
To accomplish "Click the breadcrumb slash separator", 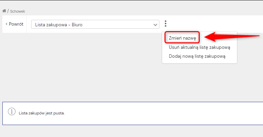I will click(8, 11).
